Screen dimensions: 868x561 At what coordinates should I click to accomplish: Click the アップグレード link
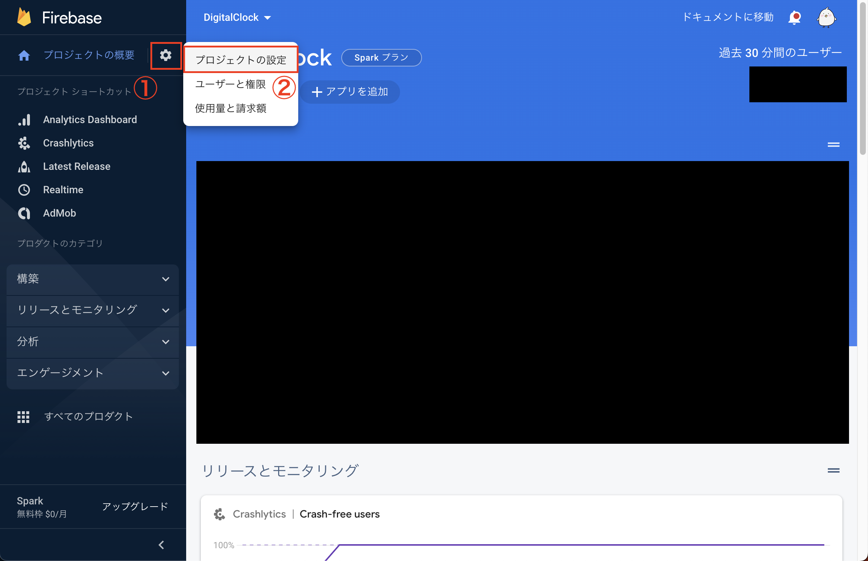click(135, 507)
